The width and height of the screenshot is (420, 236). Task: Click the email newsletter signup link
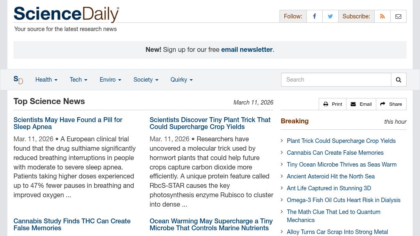247,49
